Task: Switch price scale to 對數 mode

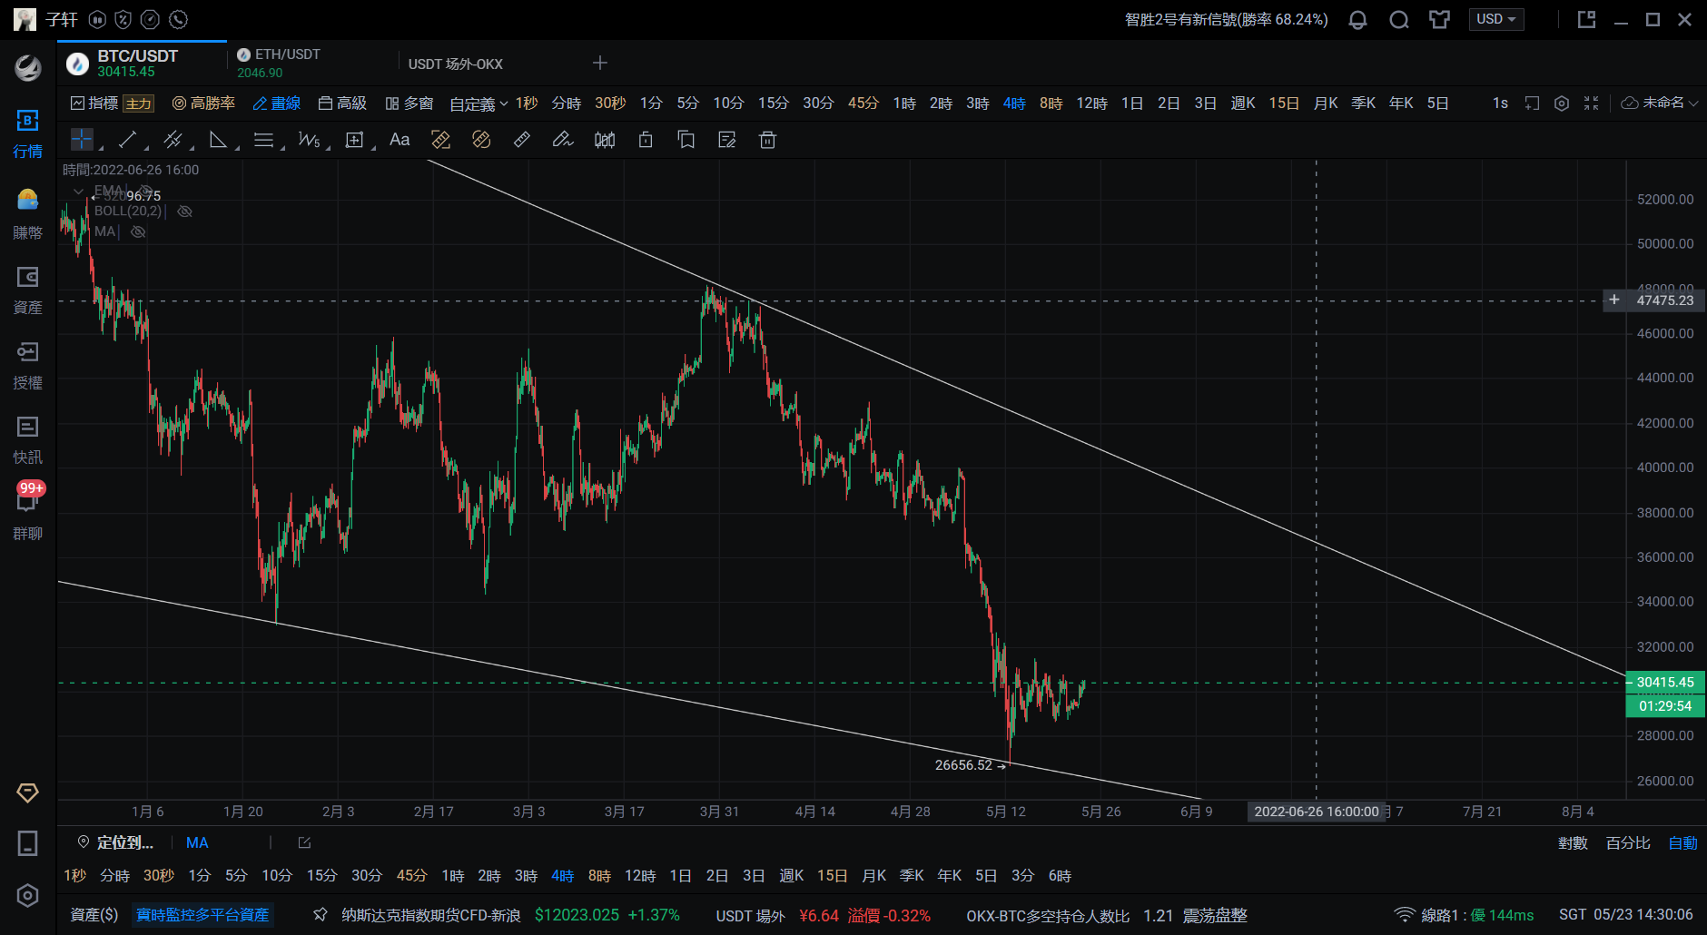Action: (1573, 843)
